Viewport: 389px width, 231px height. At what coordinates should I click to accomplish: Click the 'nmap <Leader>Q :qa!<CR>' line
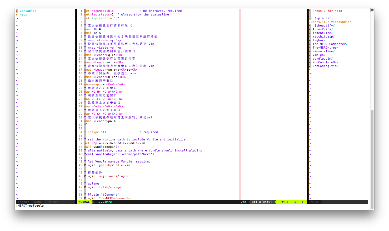(x=105, y=77)
